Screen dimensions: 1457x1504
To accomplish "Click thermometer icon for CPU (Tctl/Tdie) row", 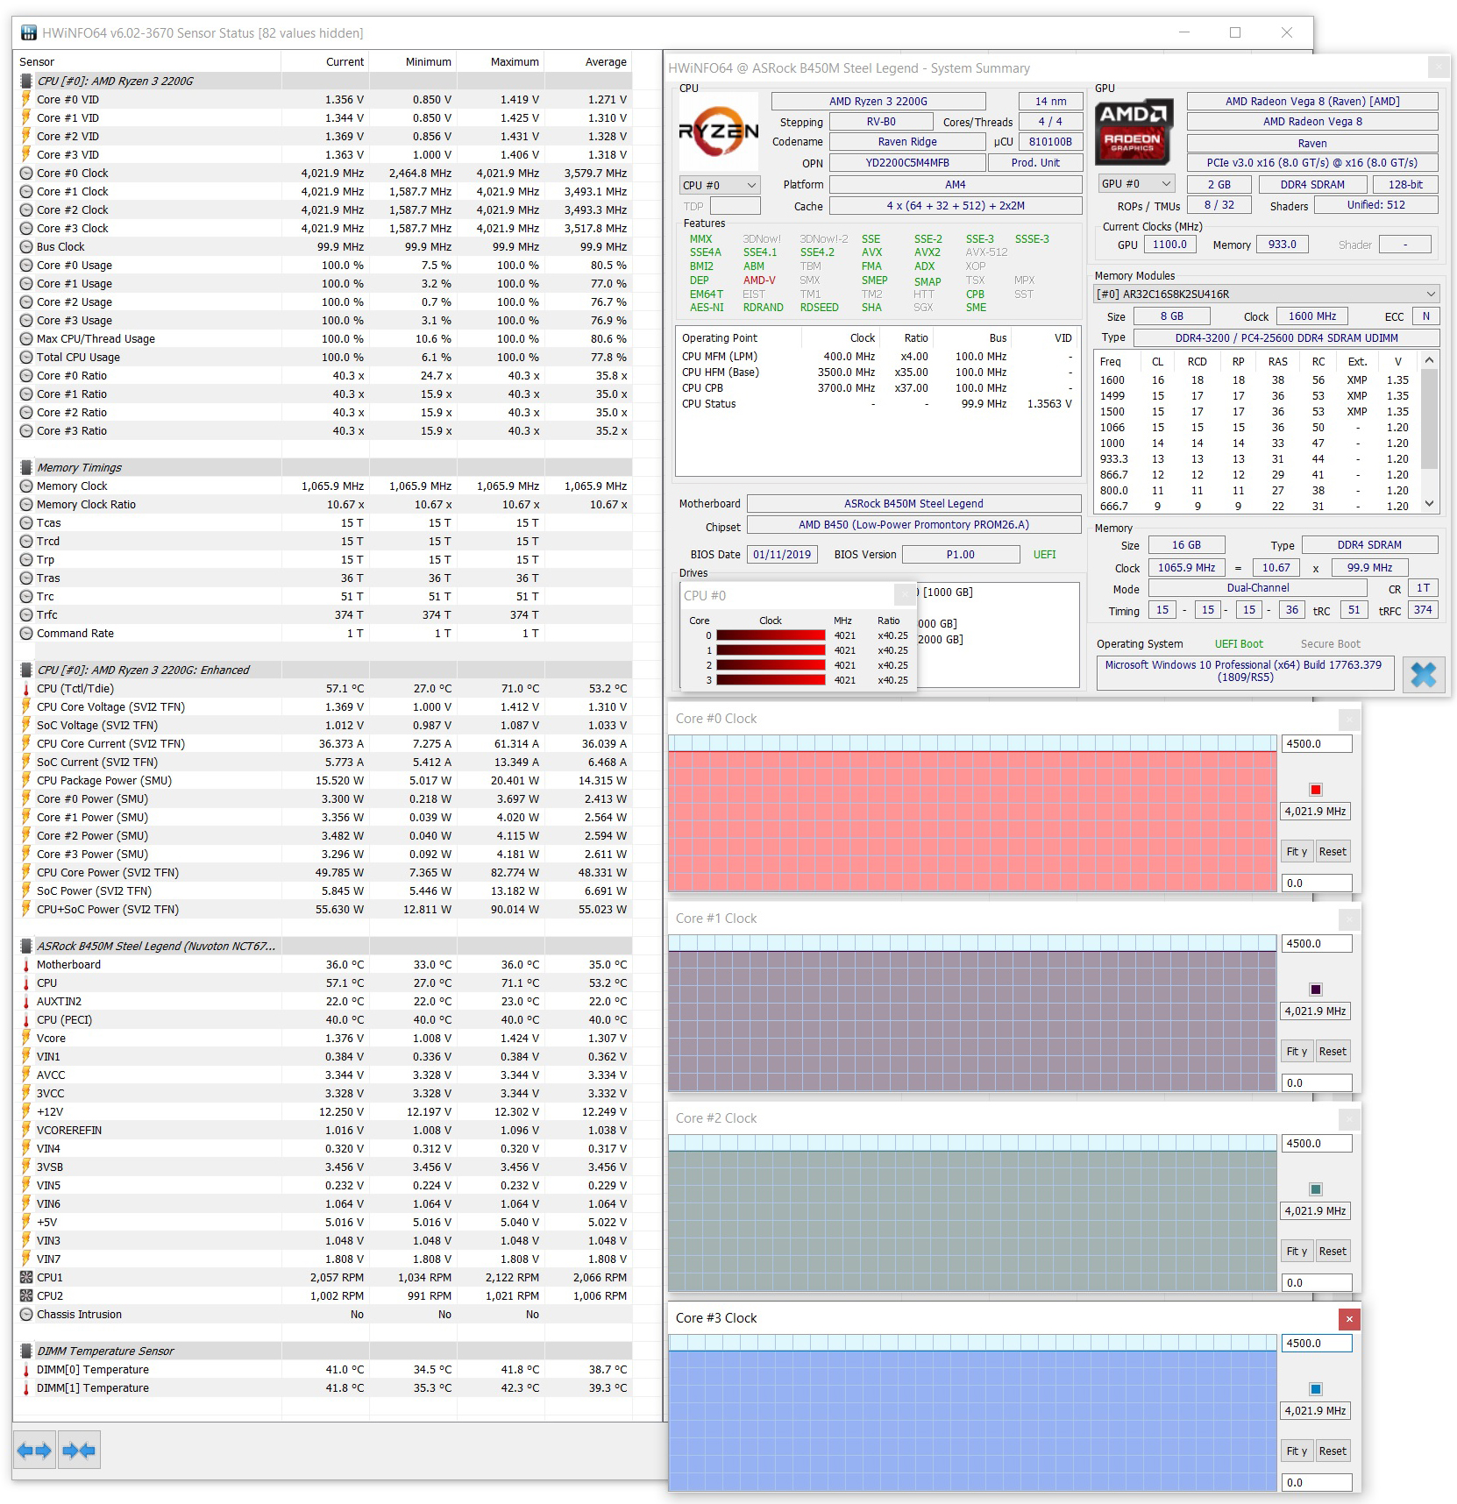I will 26,688.
